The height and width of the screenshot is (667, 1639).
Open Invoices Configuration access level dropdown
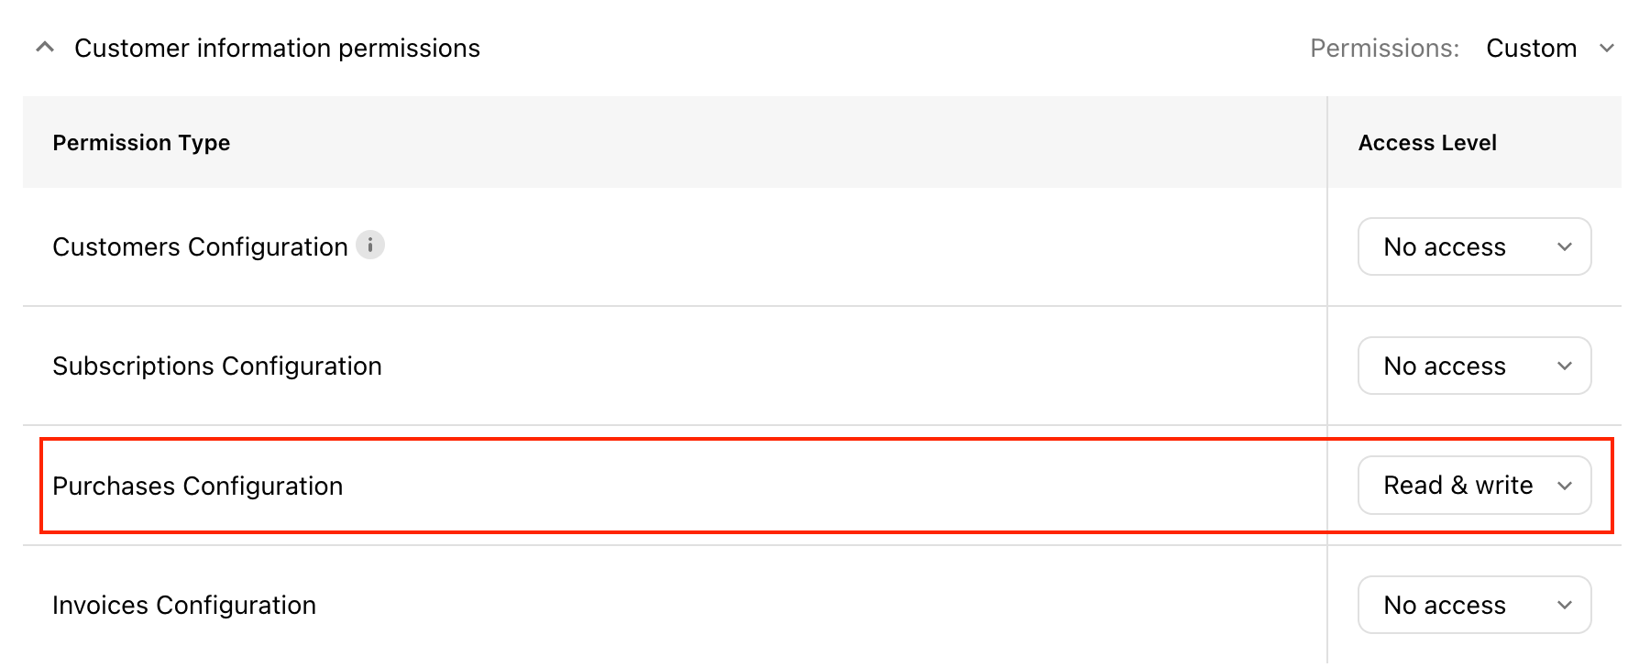click(x=1474, y=605)
